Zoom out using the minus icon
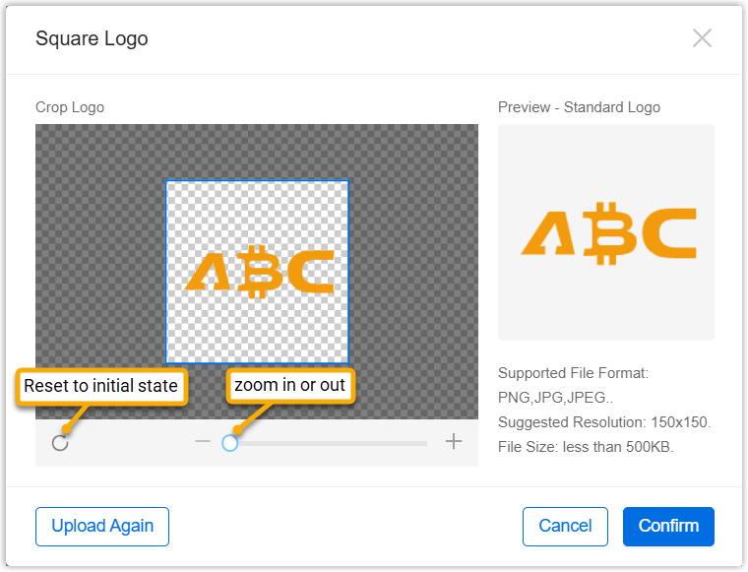Screen dimensions: 748x572 pos(203,442)
